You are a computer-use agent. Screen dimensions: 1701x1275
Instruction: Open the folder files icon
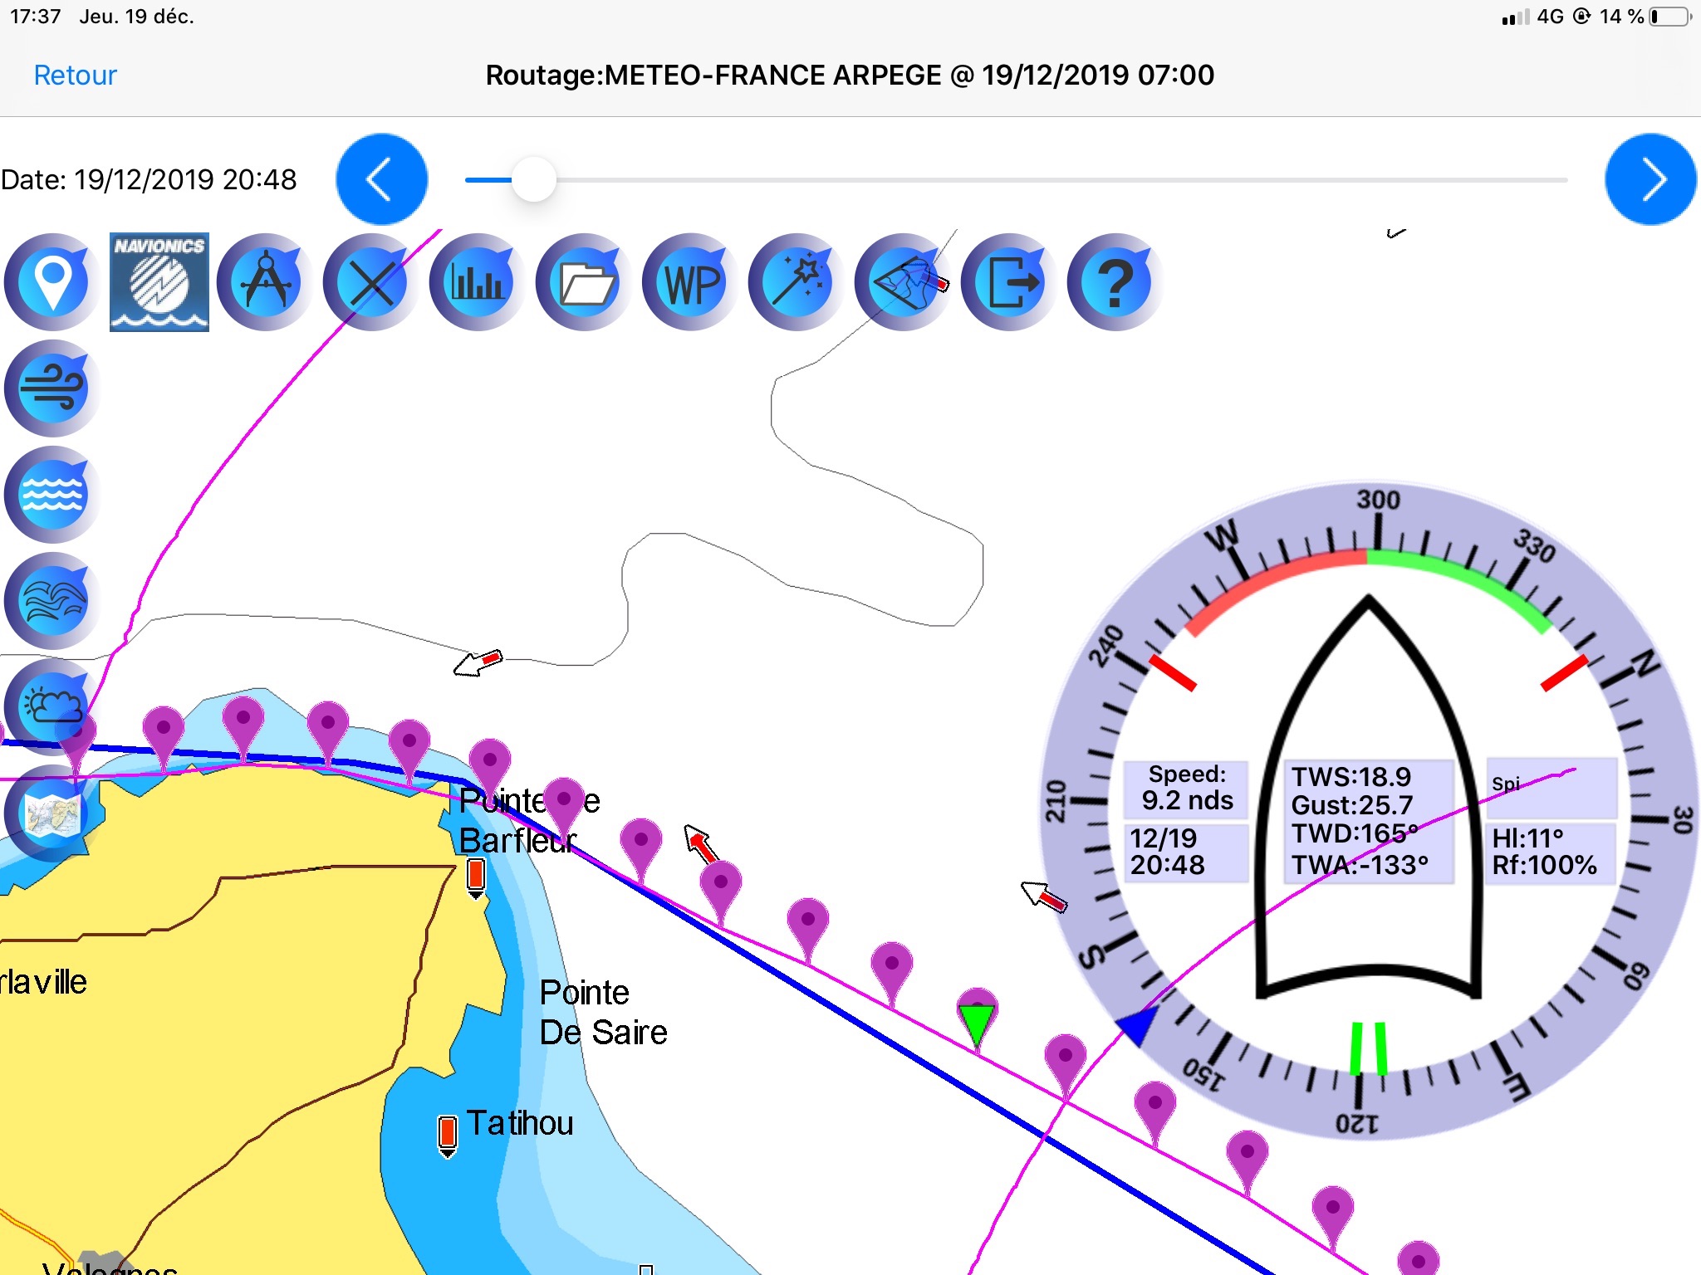tap(585, 282)
